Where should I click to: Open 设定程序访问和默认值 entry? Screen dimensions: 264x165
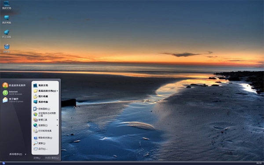45,114
